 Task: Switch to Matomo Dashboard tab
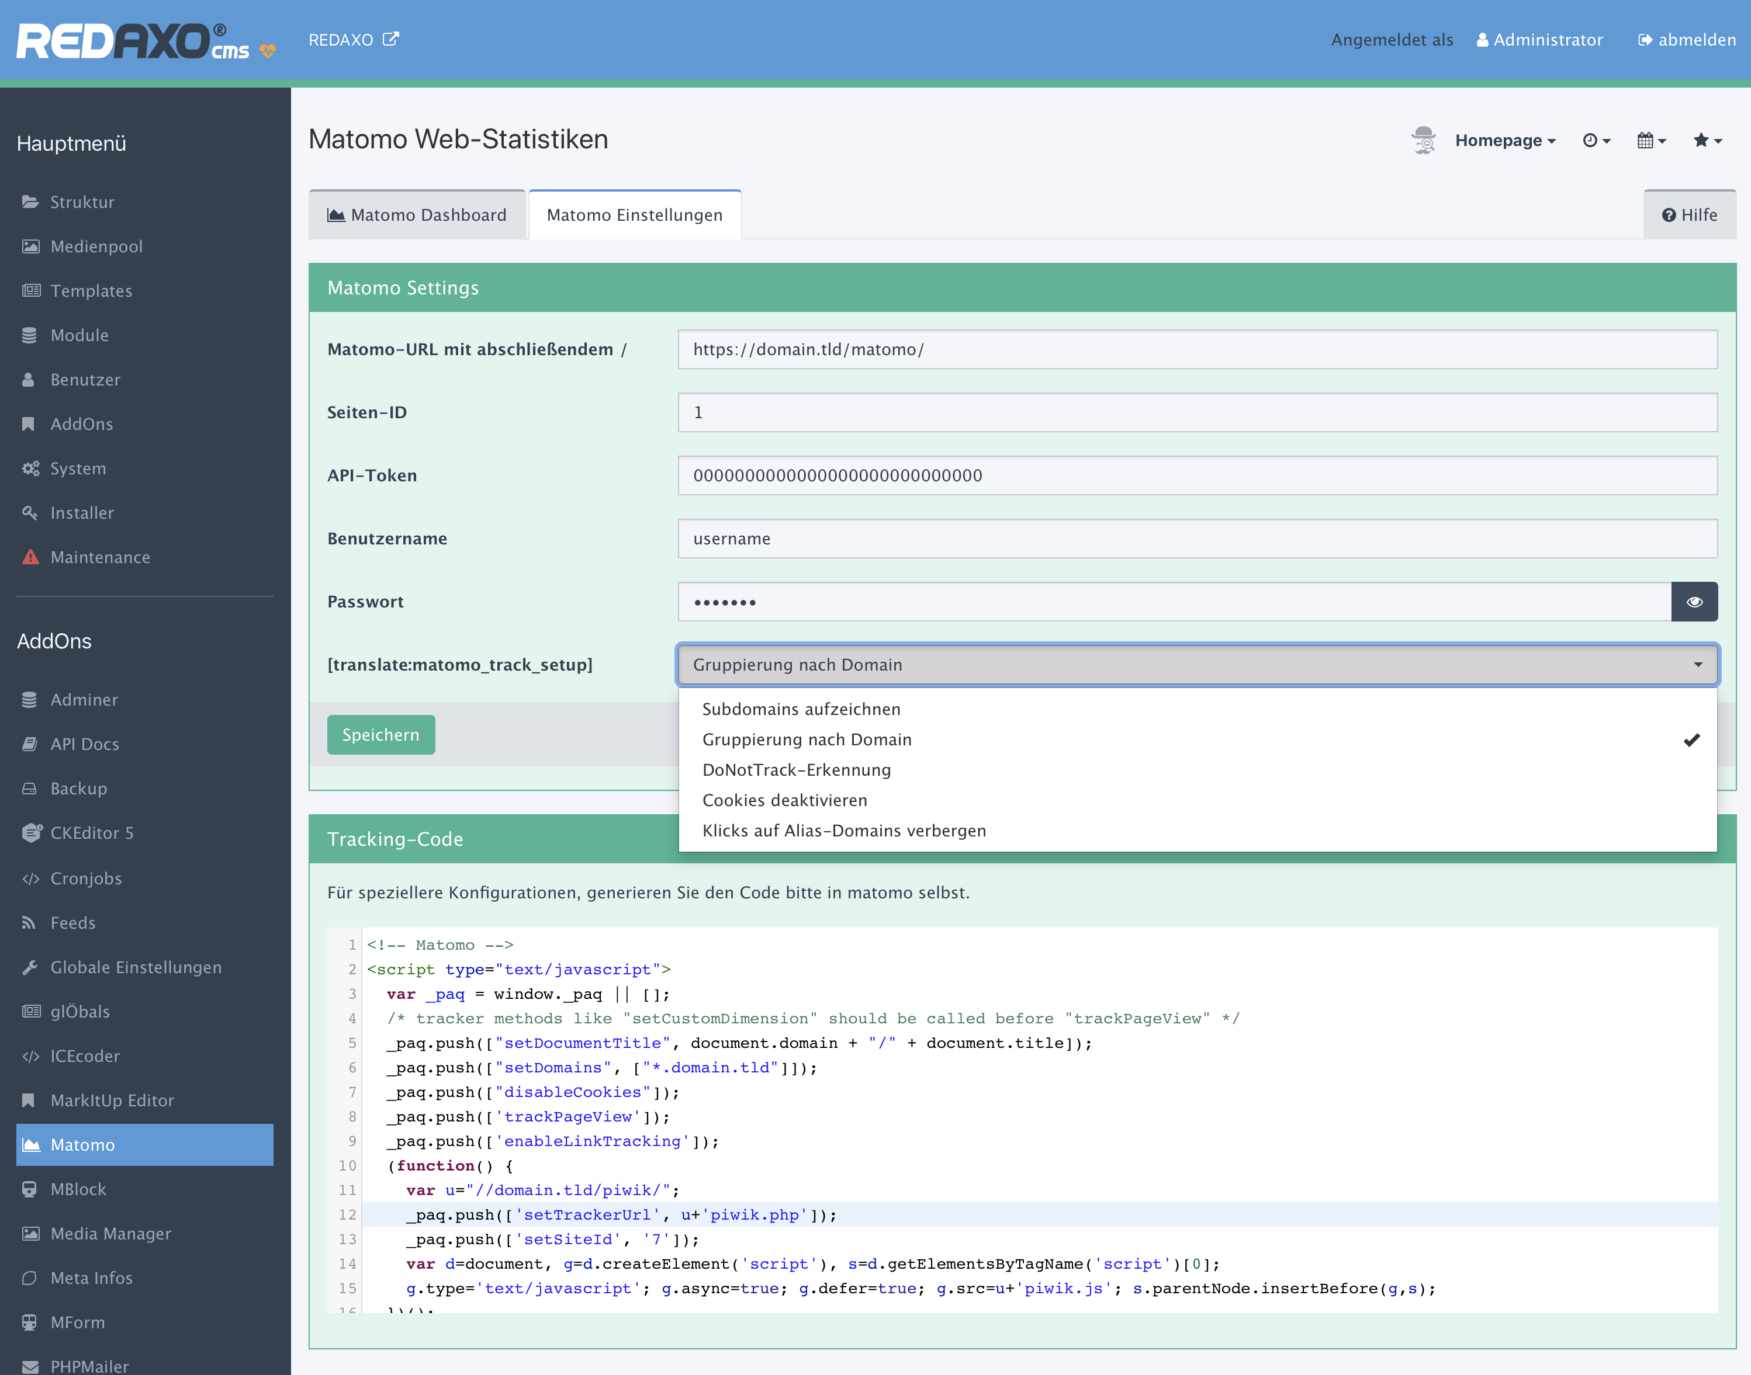coord(417,215)
